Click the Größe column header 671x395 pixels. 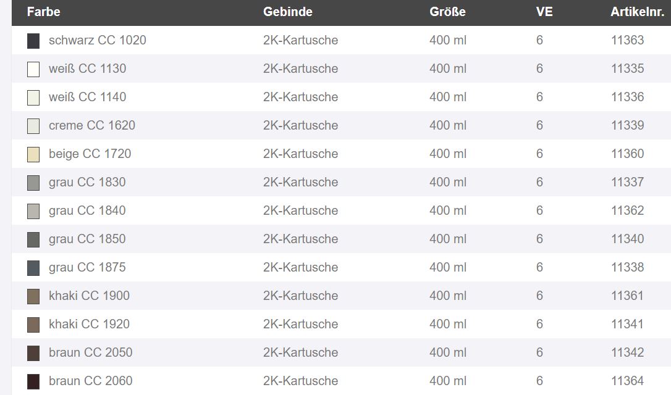coord(447,12)
